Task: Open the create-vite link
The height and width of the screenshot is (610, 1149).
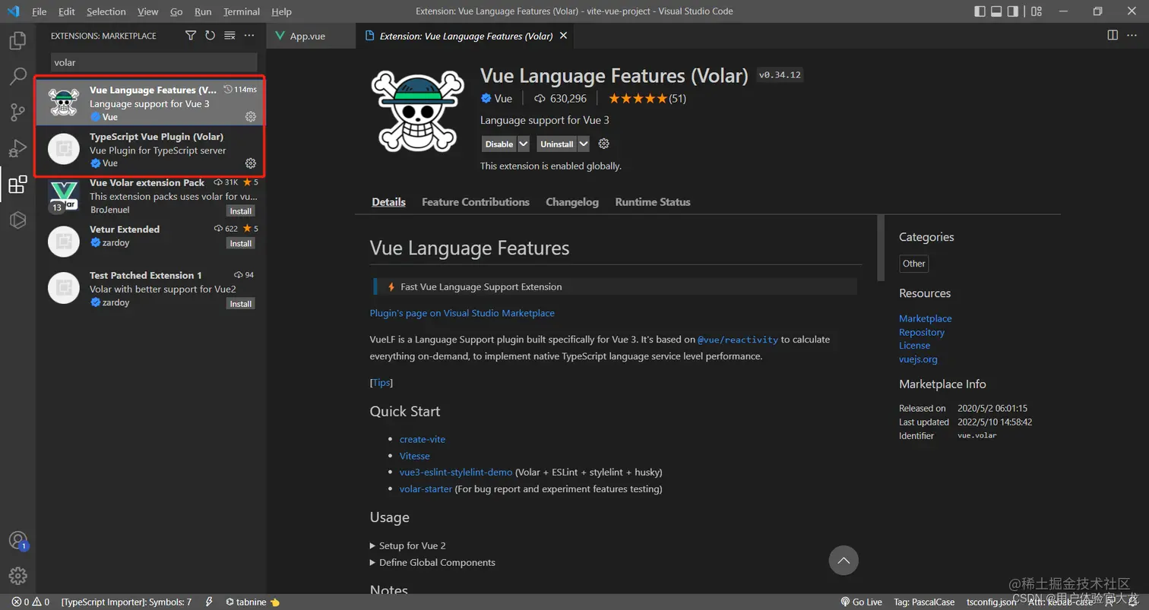Action: (x=423, y=439)
